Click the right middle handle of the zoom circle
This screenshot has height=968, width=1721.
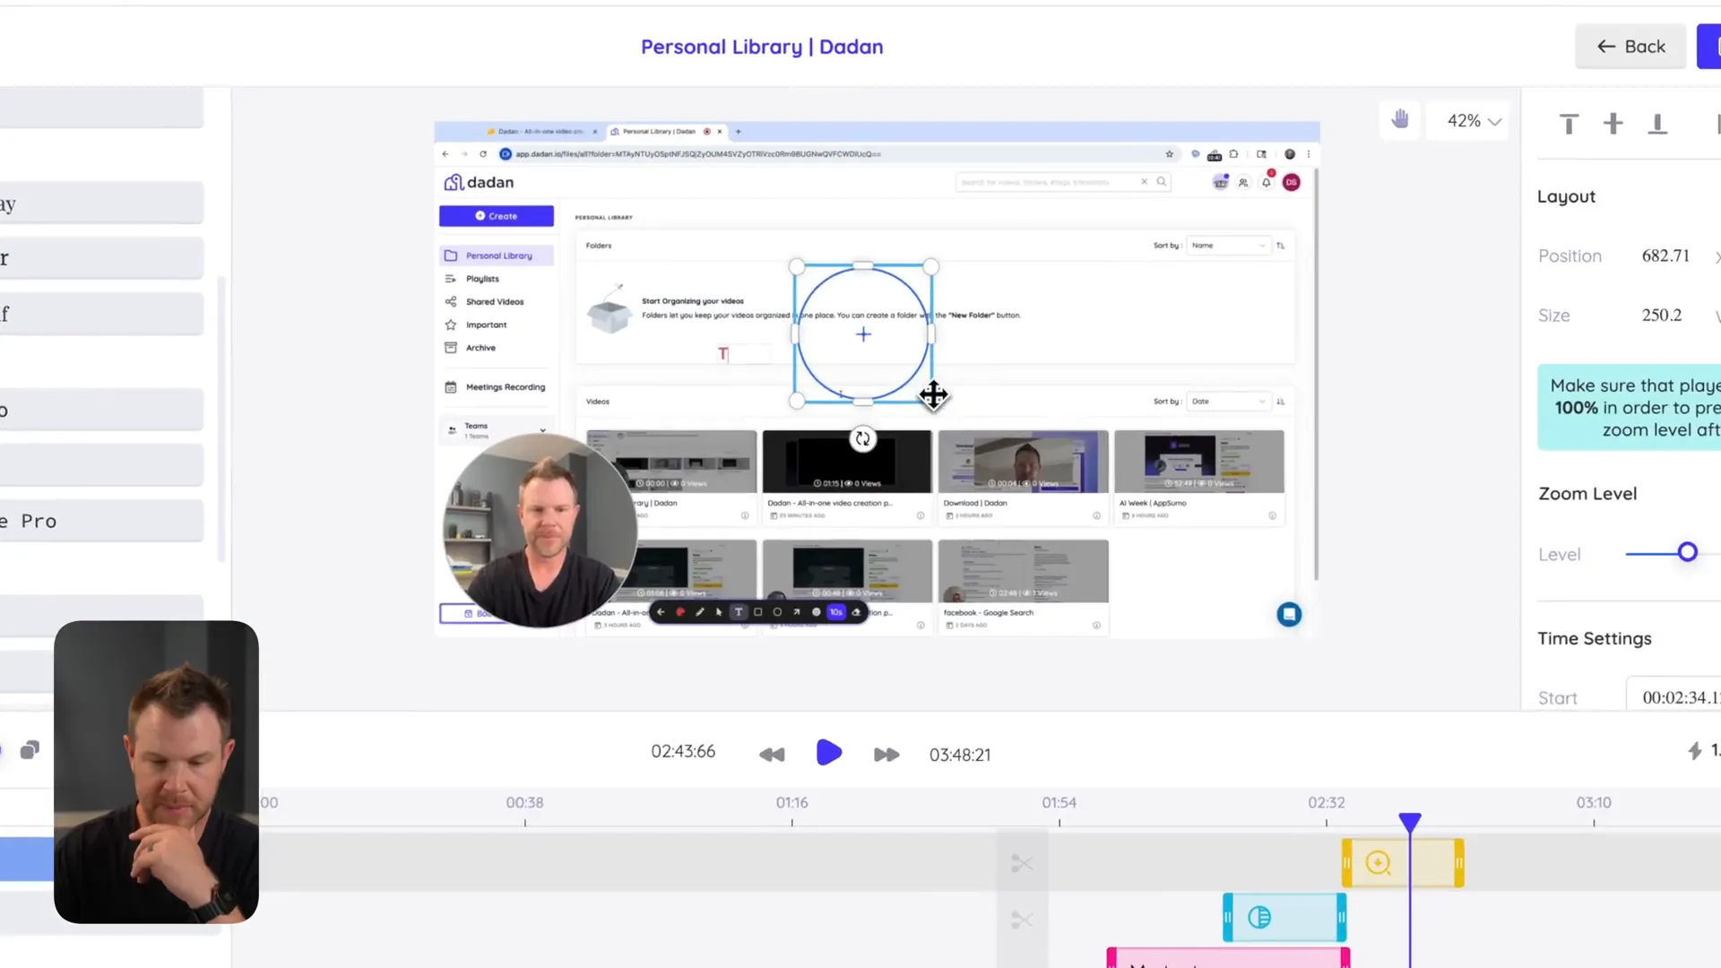[931, 334]
